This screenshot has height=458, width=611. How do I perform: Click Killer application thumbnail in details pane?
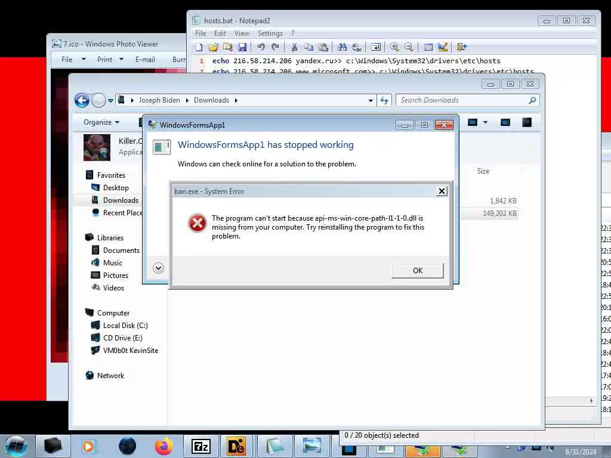point(97,147)
